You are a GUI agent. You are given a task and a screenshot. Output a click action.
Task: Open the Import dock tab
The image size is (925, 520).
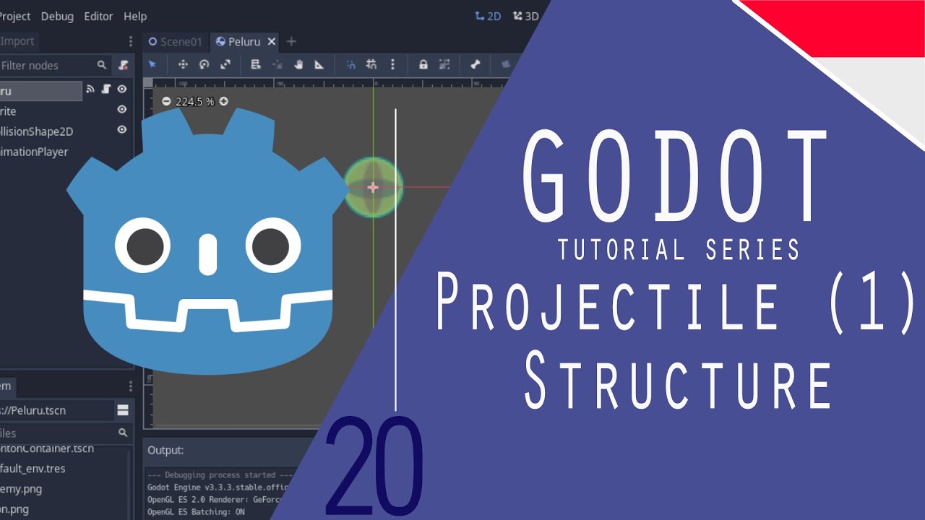pyautogui.click(x=17, y=41)
